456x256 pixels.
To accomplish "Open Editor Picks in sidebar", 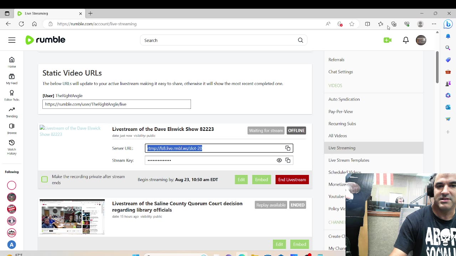I will pyautogui.click(x=12, y=95).
